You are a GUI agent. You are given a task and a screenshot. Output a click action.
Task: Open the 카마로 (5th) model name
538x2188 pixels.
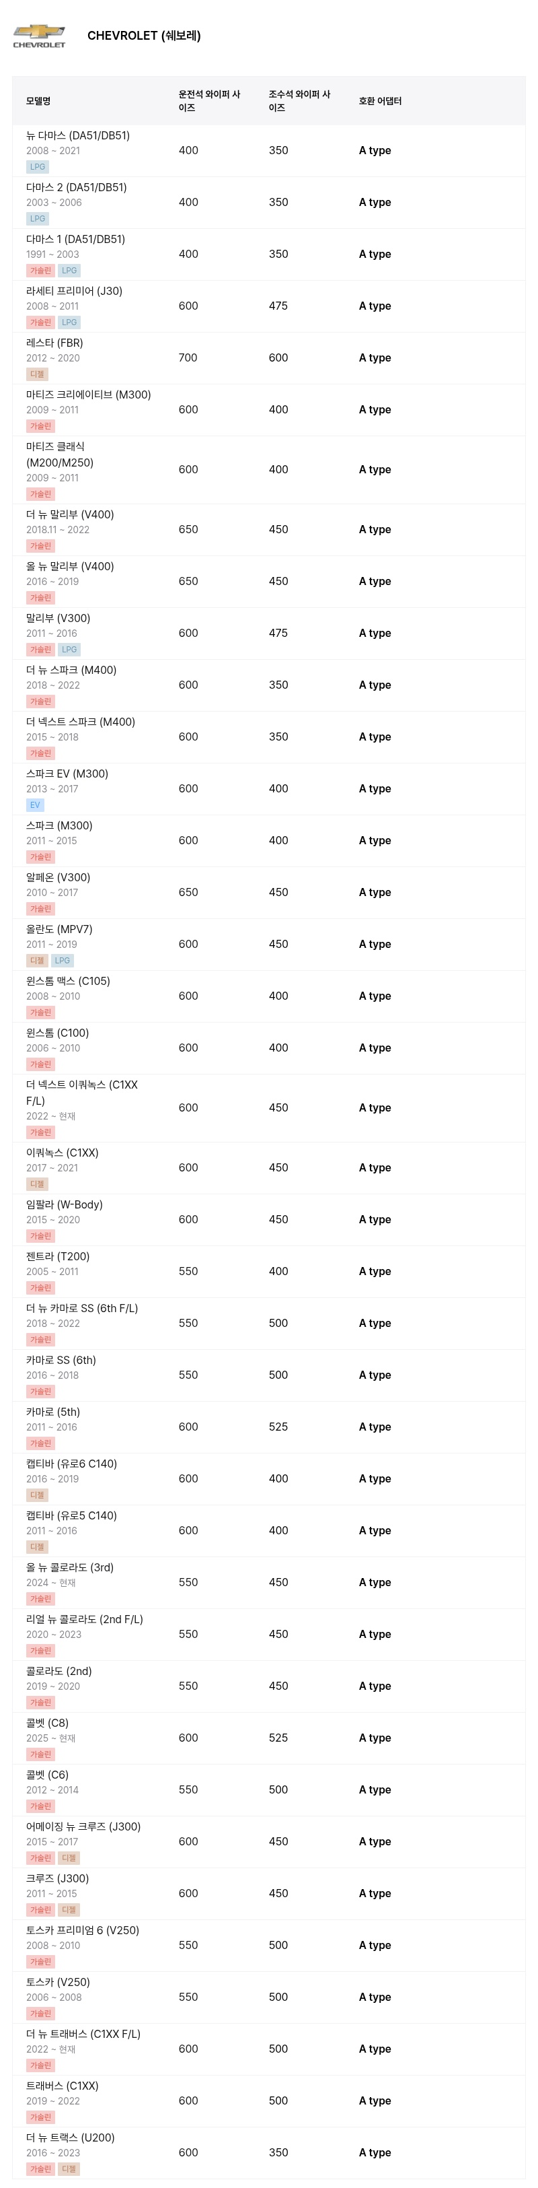(52, 1412)
